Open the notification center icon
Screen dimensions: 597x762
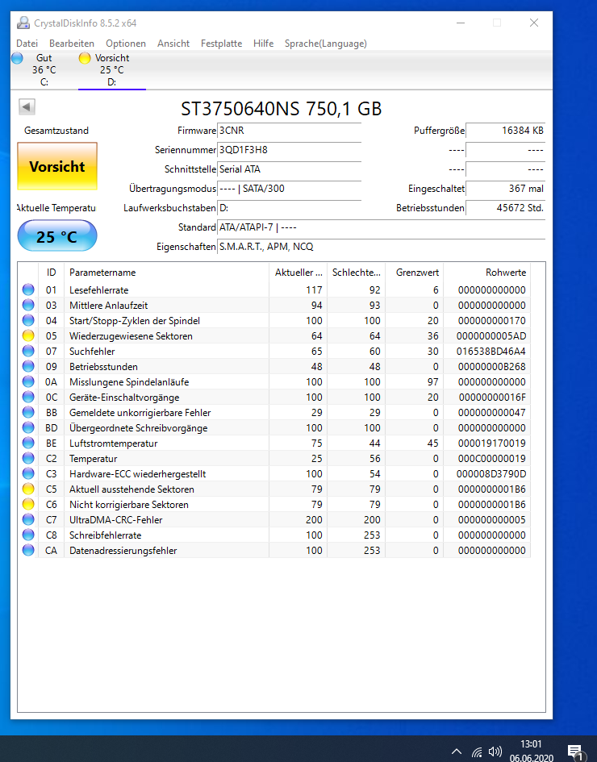tap(575, 752)
